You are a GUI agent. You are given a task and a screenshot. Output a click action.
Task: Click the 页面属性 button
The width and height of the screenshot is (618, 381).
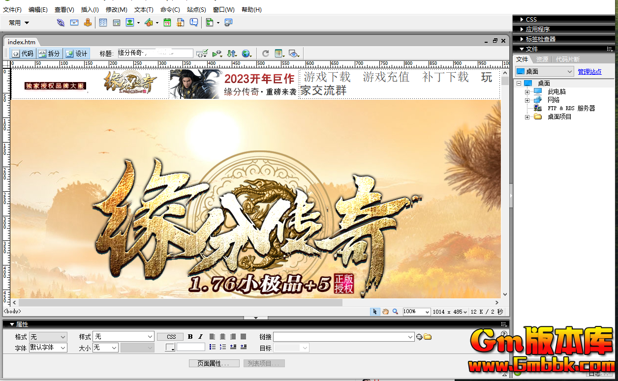tap(214, 363)
